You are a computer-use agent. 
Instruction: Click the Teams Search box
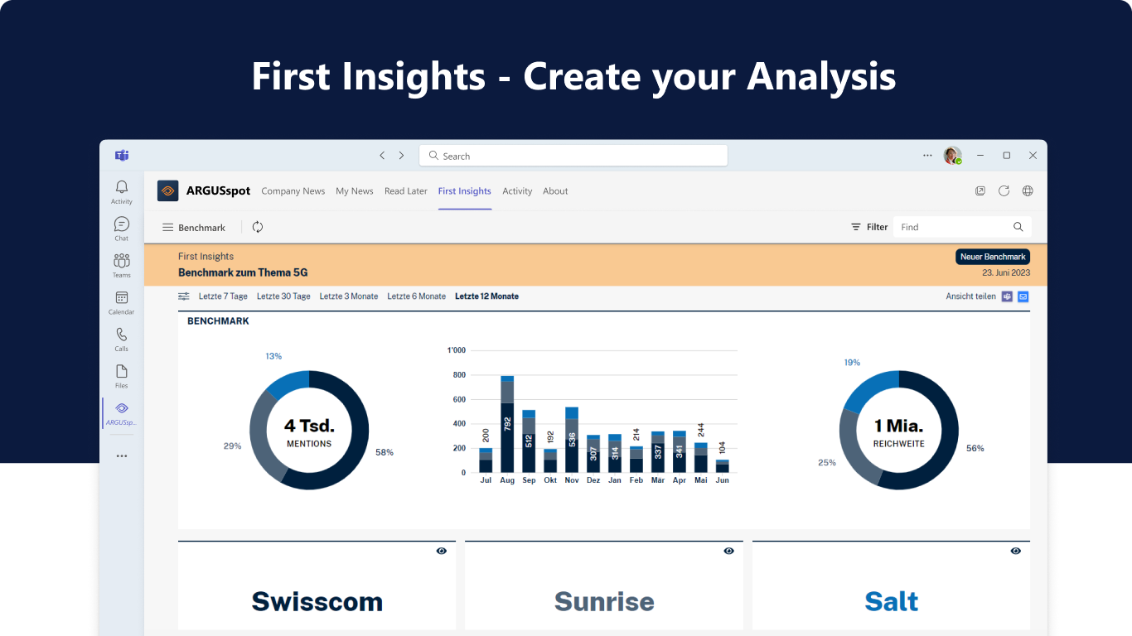pyautogui.click(x=573, y=156)
